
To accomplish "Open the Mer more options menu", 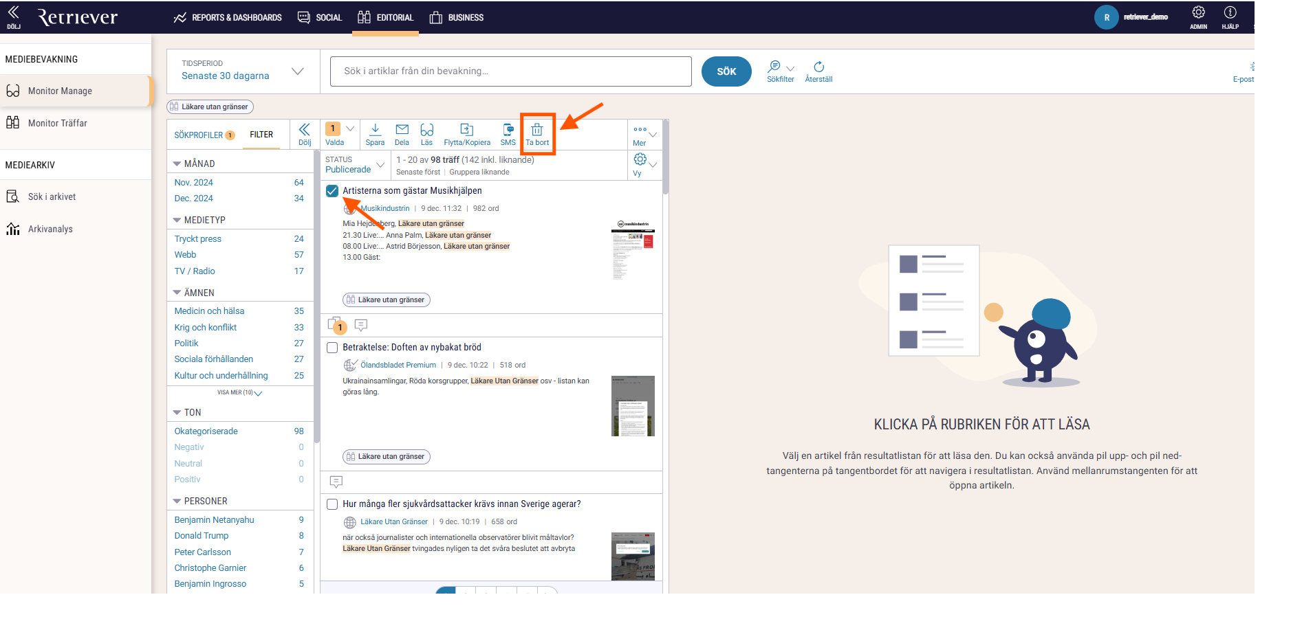I will click(x=644, y=135).
